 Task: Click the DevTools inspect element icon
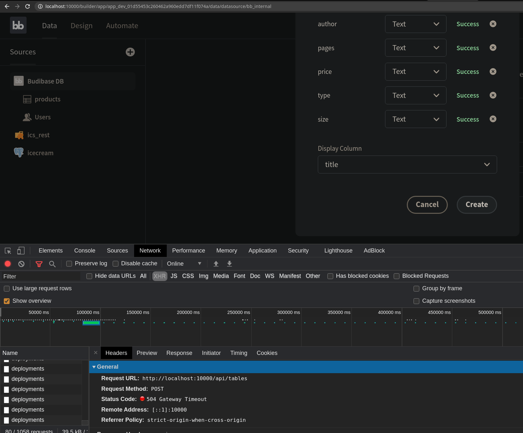pyautogui.click(x=8, y=251)
